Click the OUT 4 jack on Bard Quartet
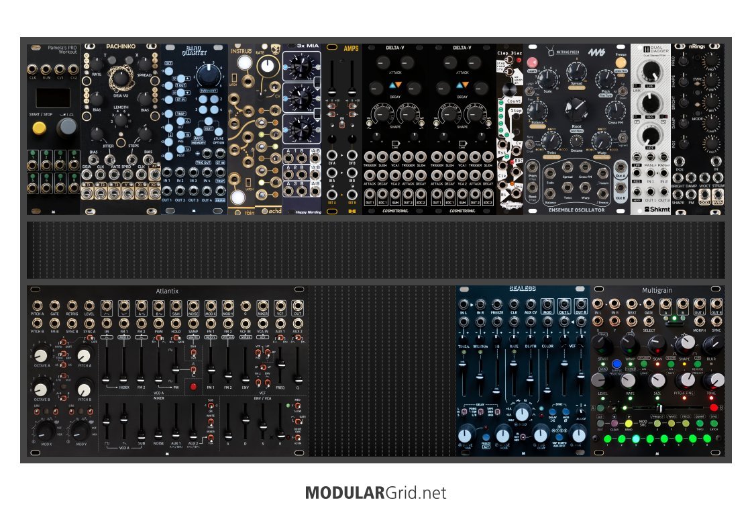This screenshot has width=752, height=507. pyautogui.click(x=207, y=191)
